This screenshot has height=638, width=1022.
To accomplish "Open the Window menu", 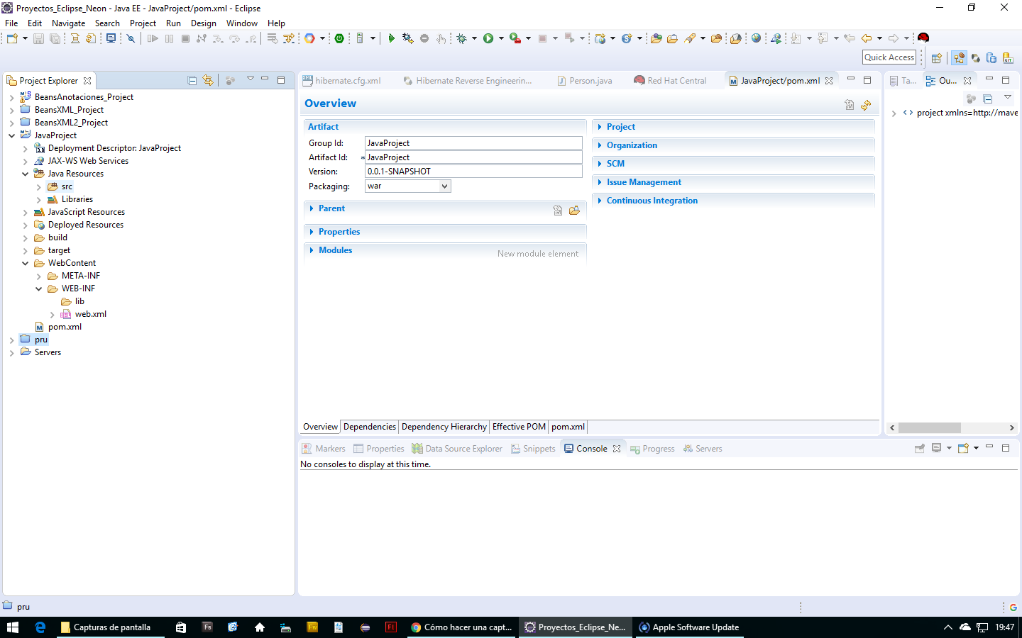I will pos(242,23).
